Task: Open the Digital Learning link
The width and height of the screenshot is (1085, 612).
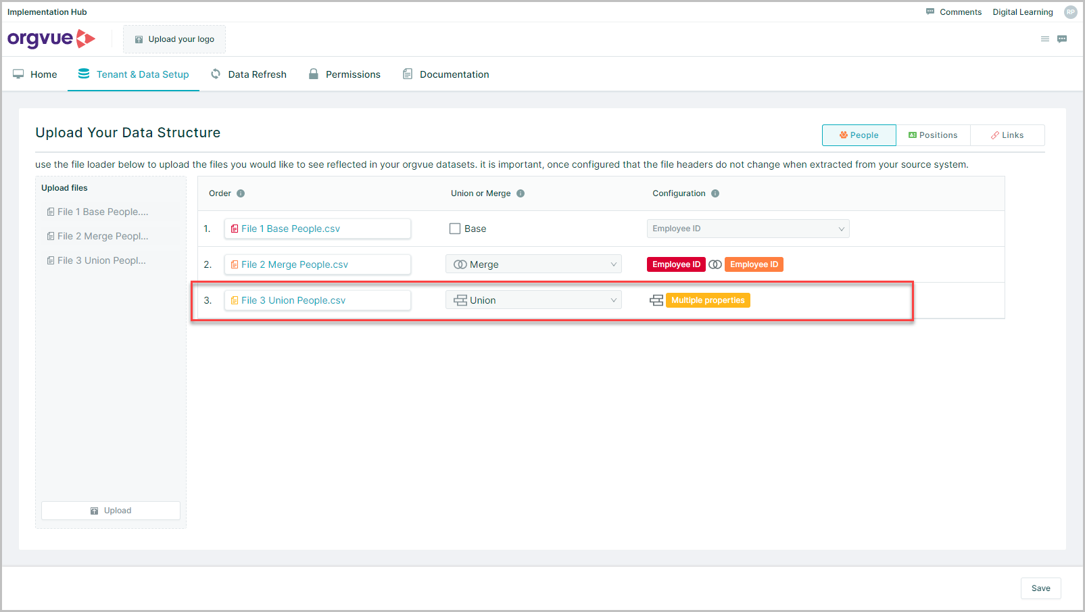Action: pos(1023,12)
